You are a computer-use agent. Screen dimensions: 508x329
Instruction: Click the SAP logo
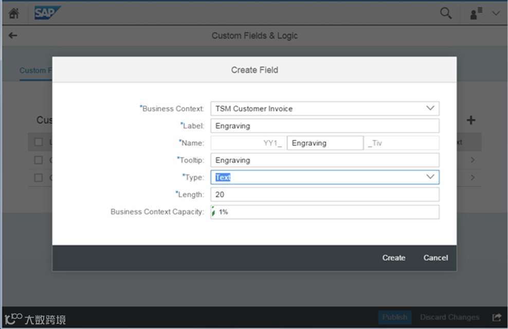(x=47, y=13)
